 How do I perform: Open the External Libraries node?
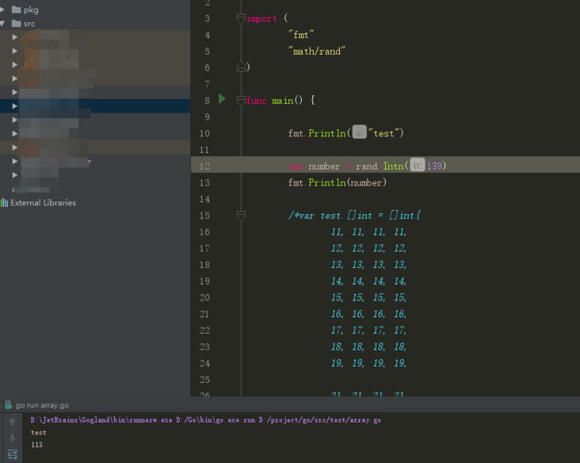43,203
